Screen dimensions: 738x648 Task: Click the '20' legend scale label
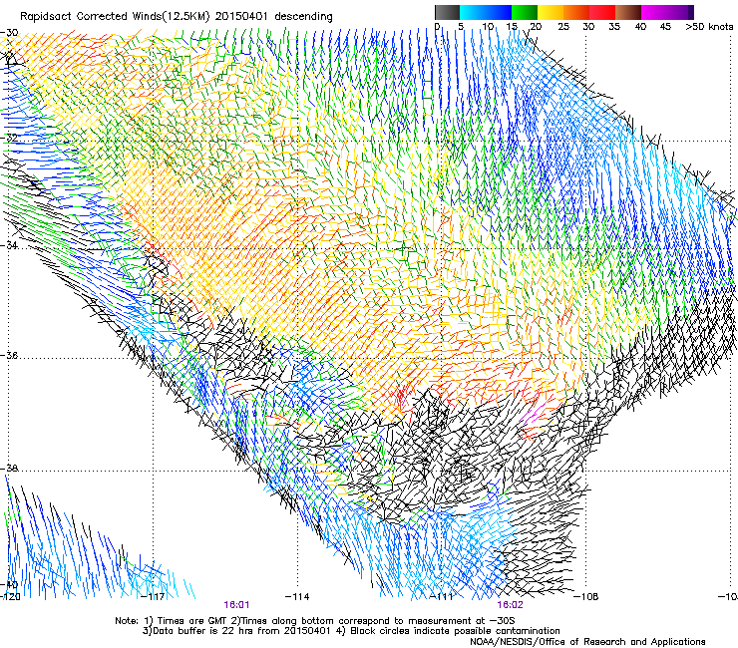(537, 27)
